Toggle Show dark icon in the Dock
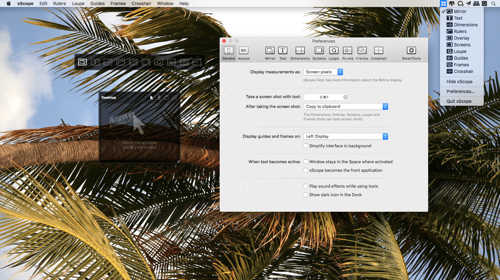Image resolution: width=500 pixels, height=280 pixels. pos(306,195)
